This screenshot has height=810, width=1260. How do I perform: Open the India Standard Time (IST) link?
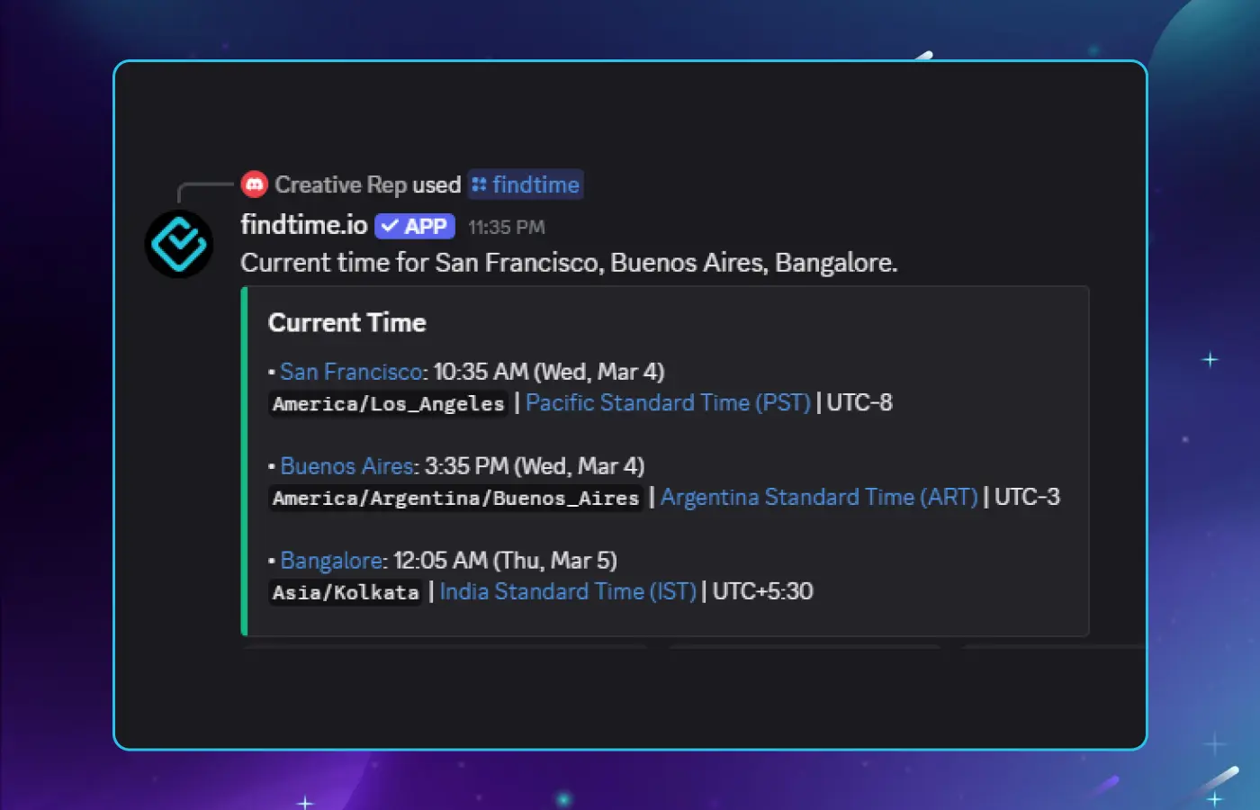(567, 591)
